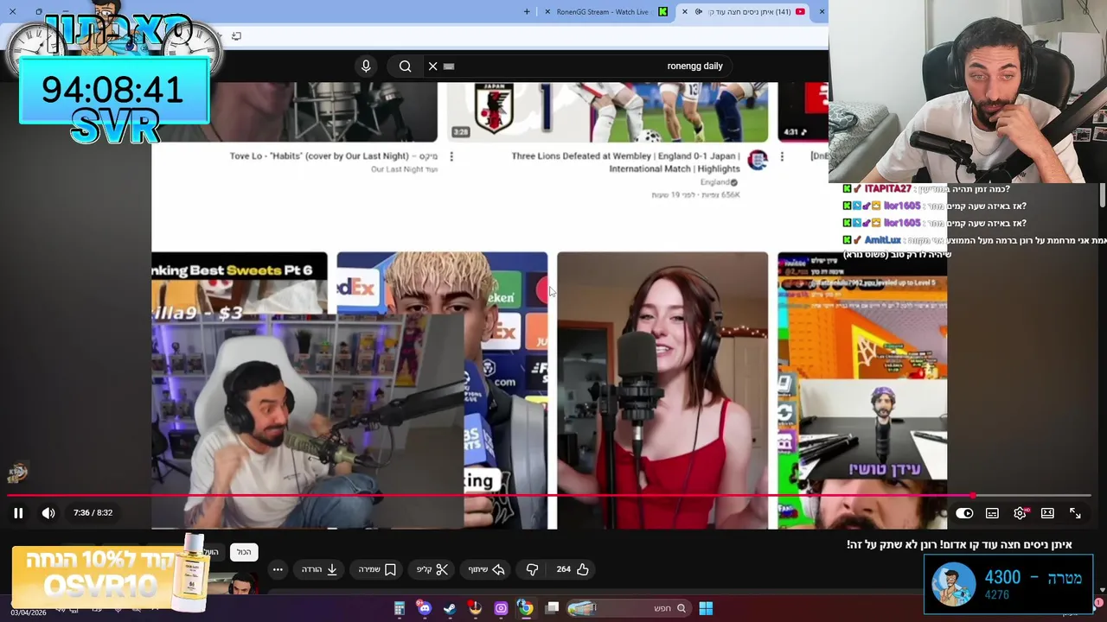This screenshot has height=622, width=1107.
Task: Click the AmitLux chat username
Action: tap(883, 240)
